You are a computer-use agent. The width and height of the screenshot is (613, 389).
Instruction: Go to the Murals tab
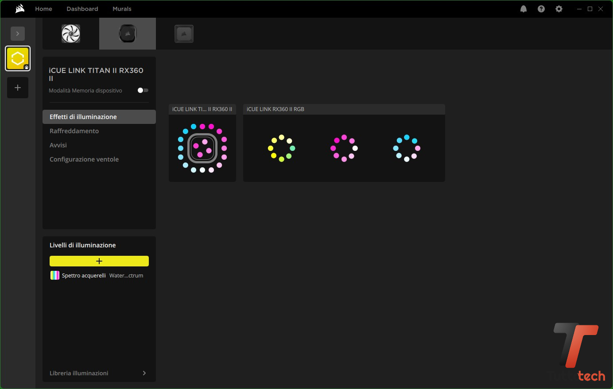[x=122, y=9]
